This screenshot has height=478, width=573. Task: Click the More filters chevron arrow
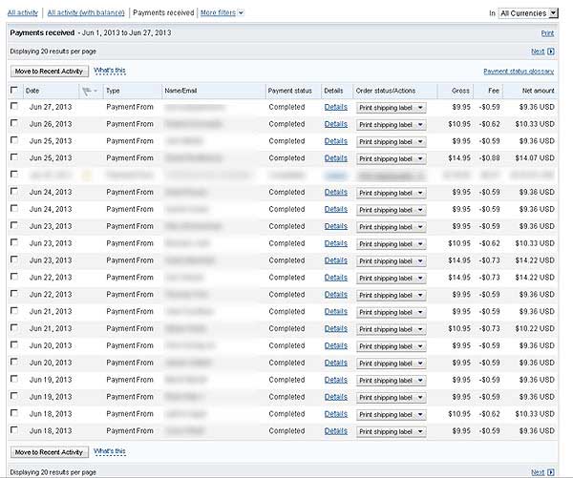tap(240, 13)
